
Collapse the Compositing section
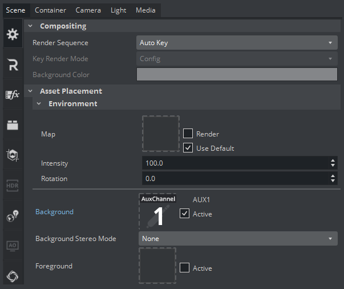[30, 26]
